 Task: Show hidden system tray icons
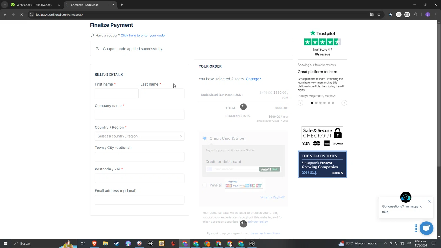tap(385, 243)
